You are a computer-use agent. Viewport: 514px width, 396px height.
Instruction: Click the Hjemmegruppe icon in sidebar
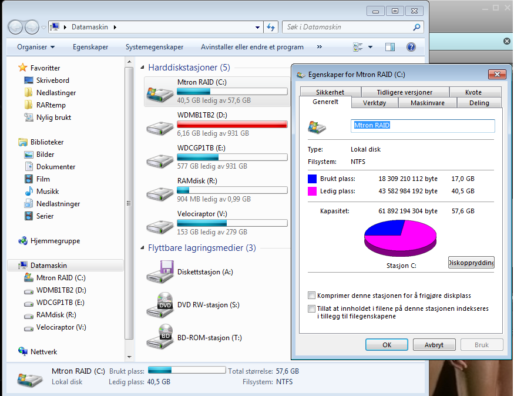[23, 241]
